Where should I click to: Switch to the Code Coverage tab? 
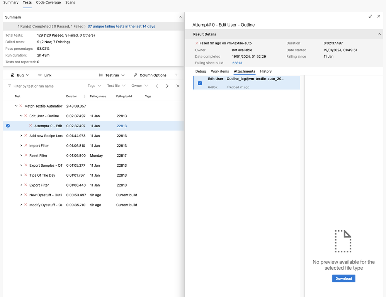tap(48, 3)
